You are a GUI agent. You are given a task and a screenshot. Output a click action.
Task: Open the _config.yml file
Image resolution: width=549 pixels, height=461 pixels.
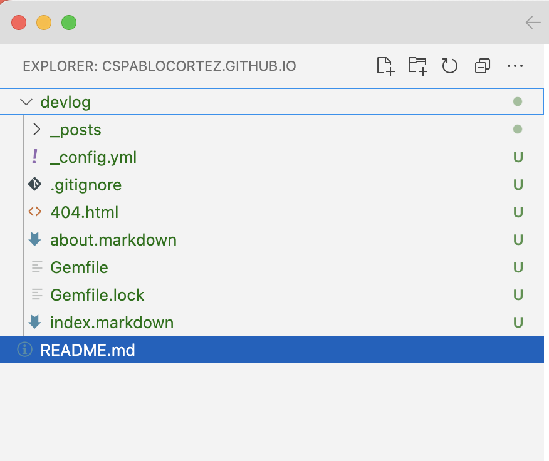pyautogui.click(x=272, y=157)
